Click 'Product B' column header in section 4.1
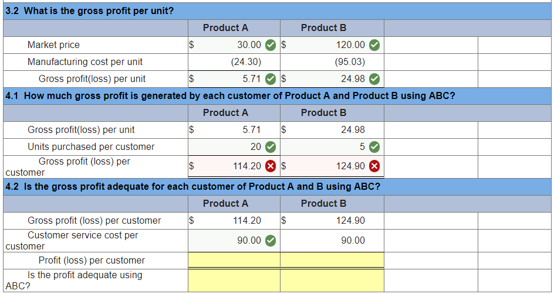 [323, 113]
